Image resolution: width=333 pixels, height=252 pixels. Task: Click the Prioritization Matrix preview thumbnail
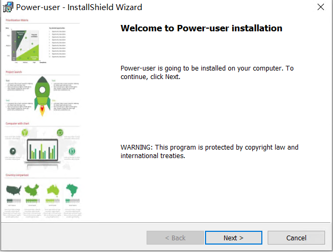42,41
